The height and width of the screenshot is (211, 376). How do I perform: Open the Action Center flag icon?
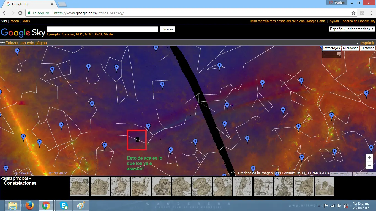click(326, 206)
